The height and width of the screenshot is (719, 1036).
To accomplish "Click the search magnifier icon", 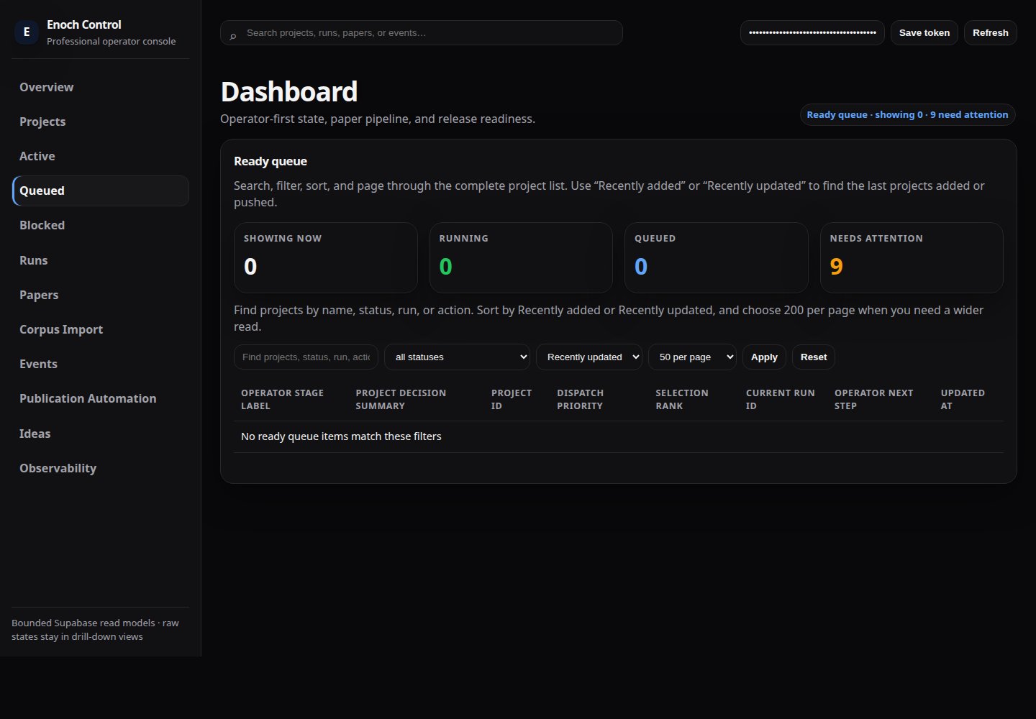I will (232, 36).
